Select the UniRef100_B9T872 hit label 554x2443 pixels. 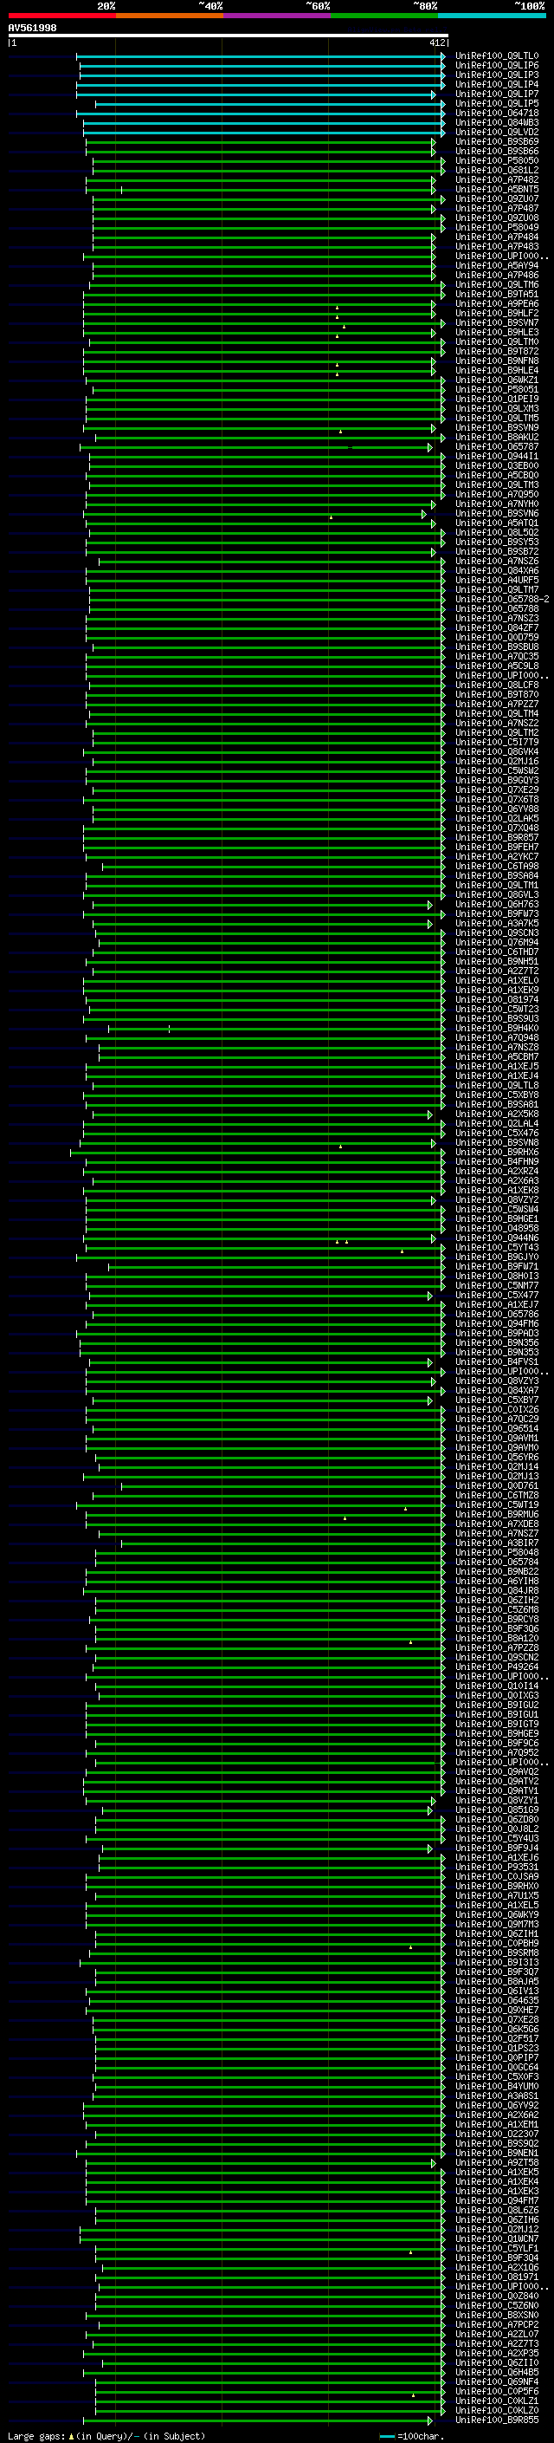click(496, 351)
